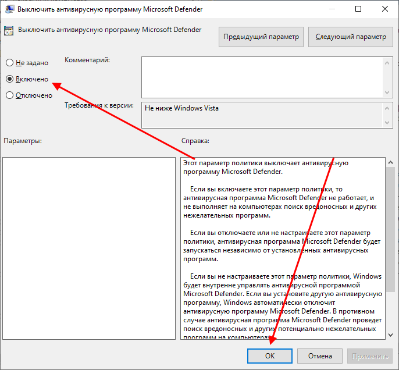Click the 'Справка:' label

pos(195,141)
